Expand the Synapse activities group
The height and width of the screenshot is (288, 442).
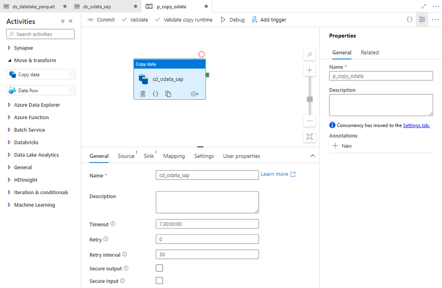pos(9,48)
